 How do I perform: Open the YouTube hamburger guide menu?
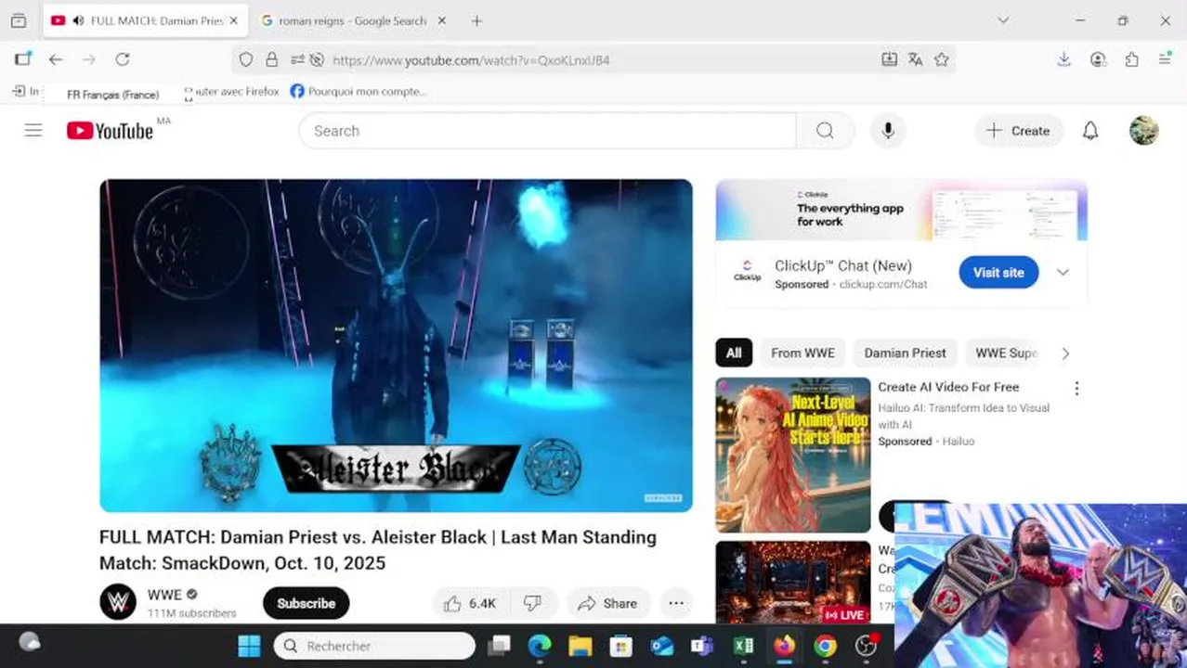[33, 131]
